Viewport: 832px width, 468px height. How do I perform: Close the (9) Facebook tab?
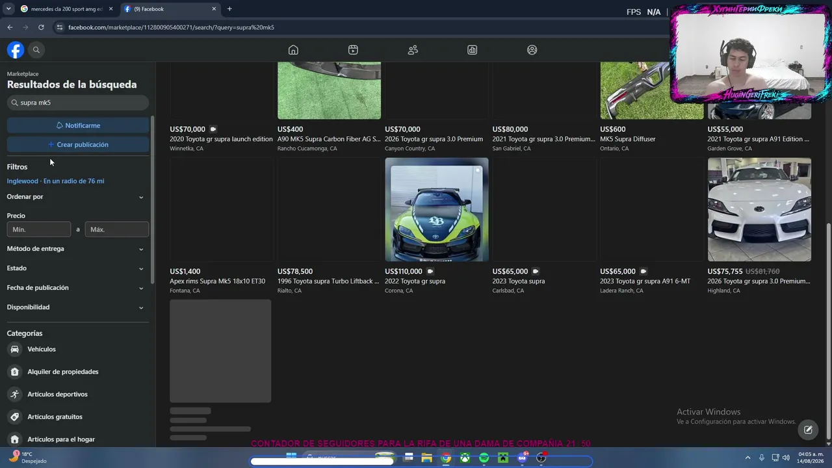click(x=214, y=9)
